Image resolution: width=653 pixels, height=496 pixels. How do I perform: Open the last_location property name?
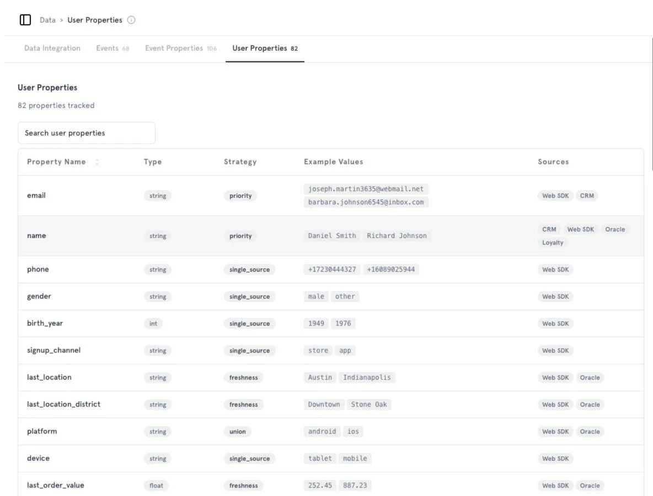tap(49, 378)
